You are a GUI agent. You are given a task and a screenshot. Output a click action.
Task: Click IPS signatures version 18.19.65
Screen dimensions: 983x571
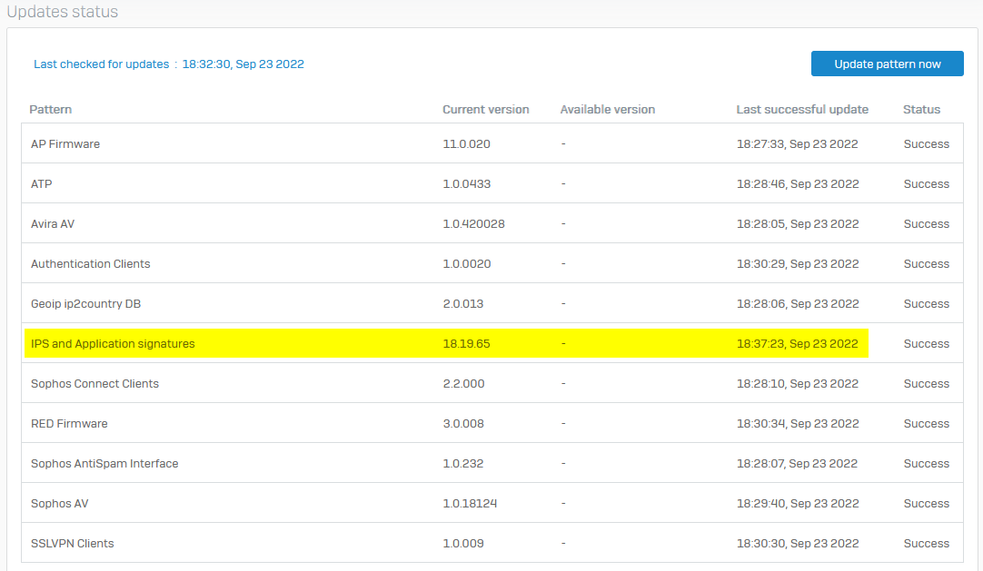tap(466, 344)
